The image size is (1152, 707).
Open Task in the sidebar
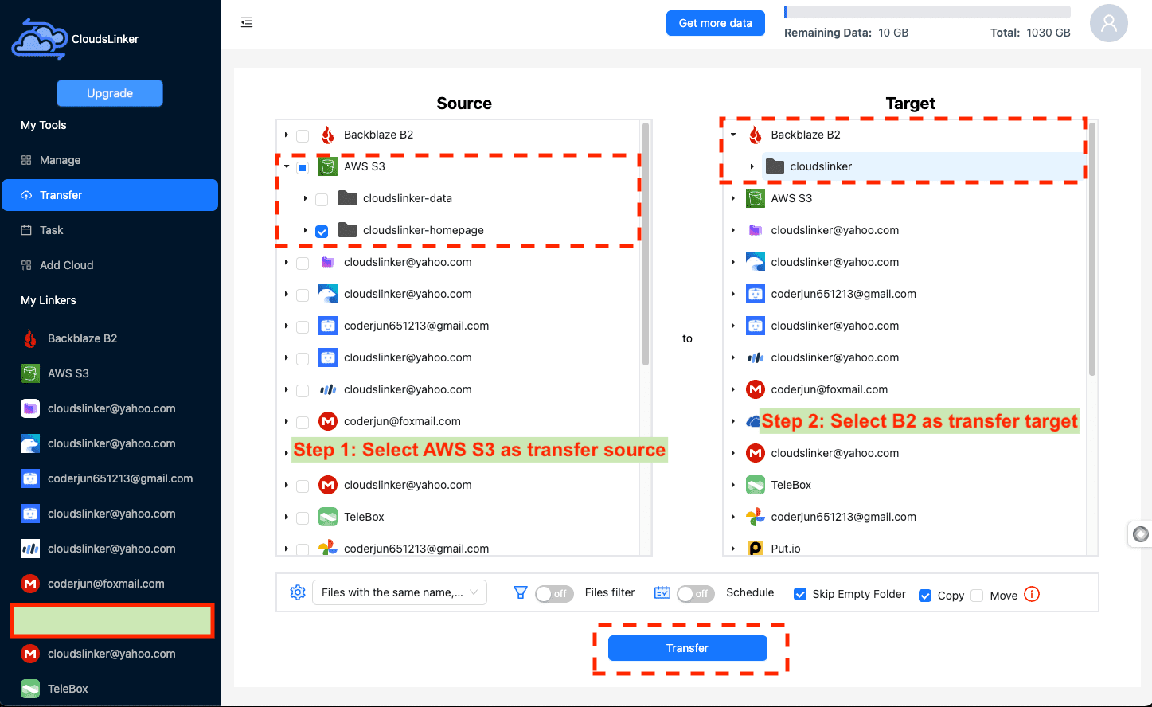pyautogui.click(x=110, y=230)
